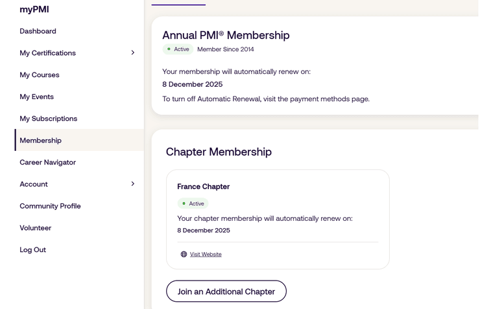Open the Dashboard menu item

38,31
